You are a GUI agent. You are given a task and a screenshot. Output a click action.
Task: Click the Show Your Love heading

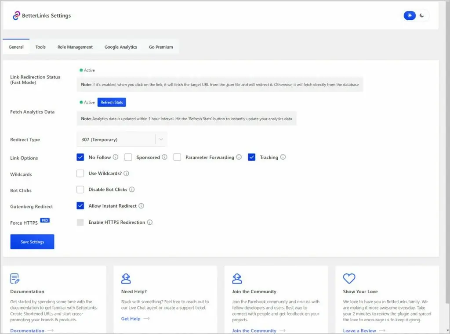tap(360, 291)
